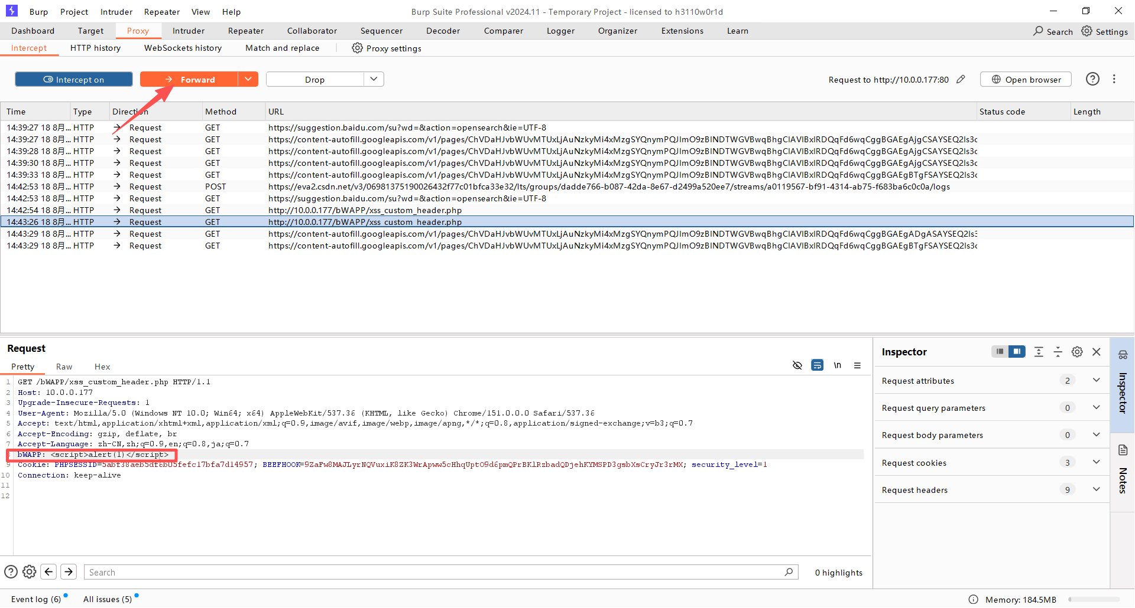Expand Request cookies section
This screenshot has height=608, width=1135.
coord(1096,462)
